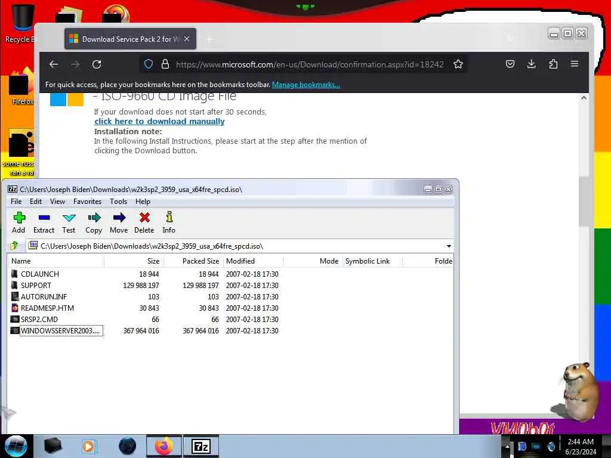Open Firefox extensions menu
This screenshot has width=611, height=458.
(553, 64)
